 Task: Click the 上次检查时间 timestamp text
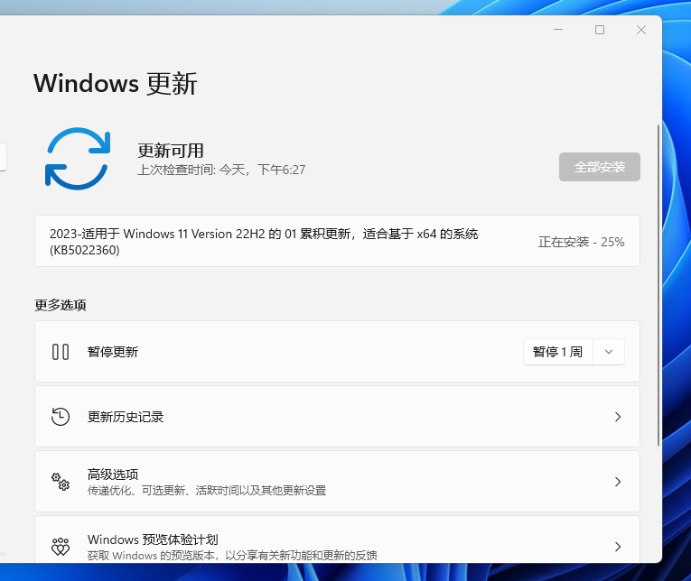tap(221, 170)
